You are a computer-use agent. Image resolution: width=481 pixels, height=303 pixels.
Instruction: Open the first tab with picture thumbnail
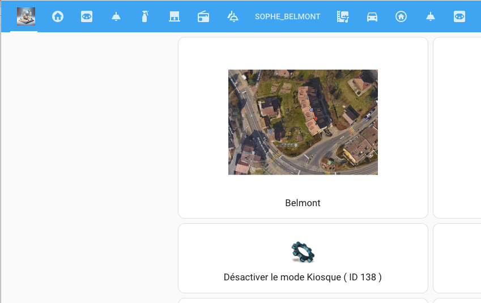coord(25,16)
